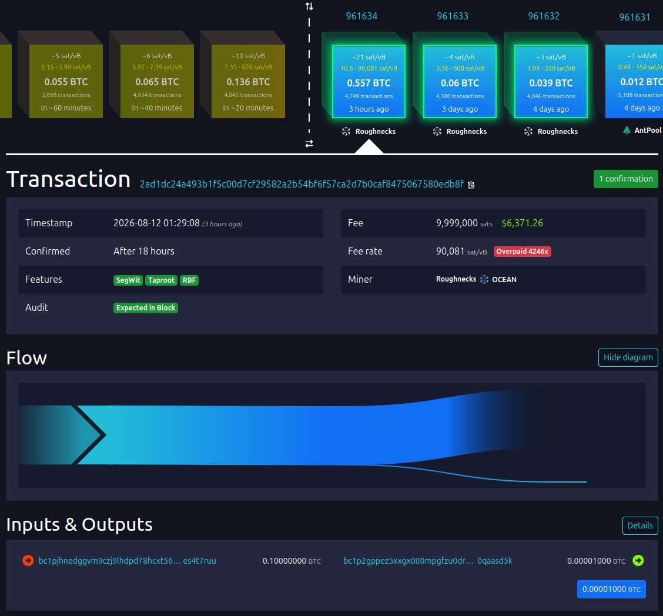Viewport: 663px width, 616px height.
Task: Click the AntPool label under block 961631
Action: pyautogui.click(x=648, y=130)
